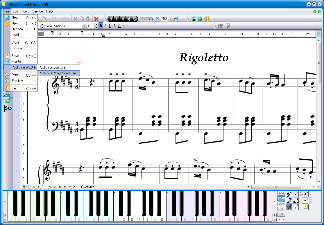The width and height of the screenshot is (324, 225).
Task: Open the Help menu
Action: 49,11
